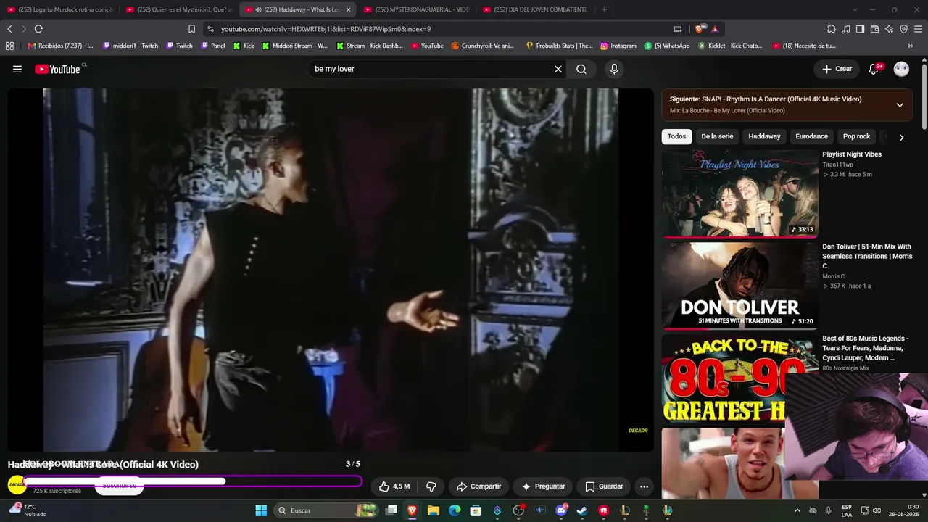Open Leo AI sparkle icon
This screenshot has width=928, height=522.
(889, 29)
